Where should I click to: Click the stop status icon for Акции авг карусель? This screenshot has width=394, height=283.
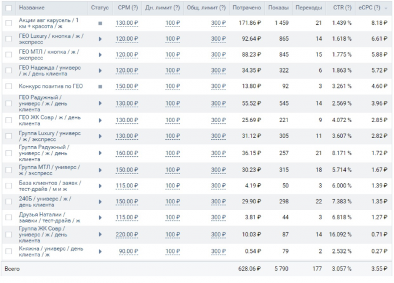point(100,23)
